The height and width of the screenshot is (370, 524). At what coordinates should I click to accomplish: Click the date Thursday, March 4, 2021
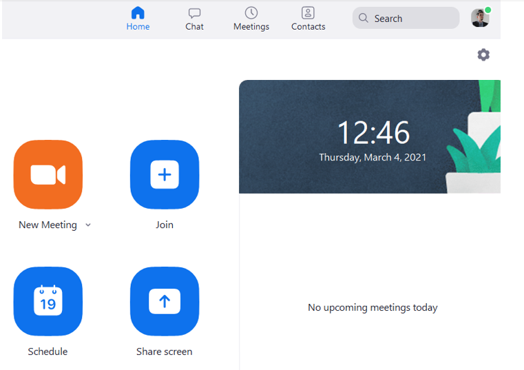click(x=373, y=157)
